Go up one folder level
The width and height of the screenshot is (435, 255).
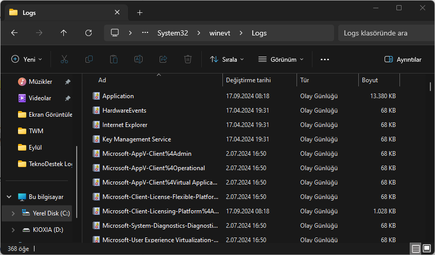(x=64, y=33)
